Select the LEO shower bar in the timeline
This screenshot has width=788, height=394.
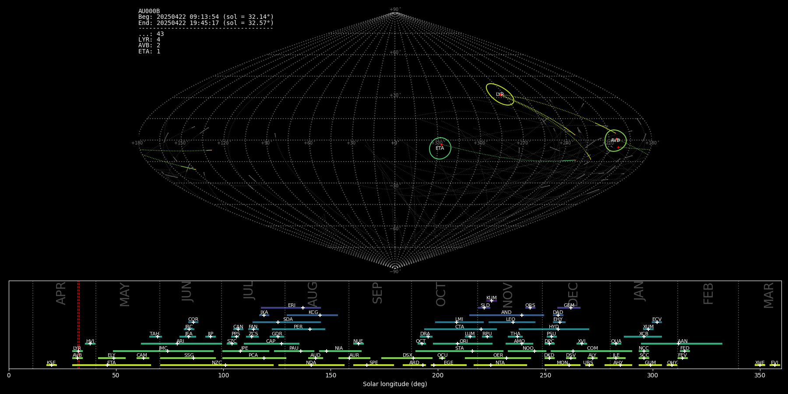512,322
